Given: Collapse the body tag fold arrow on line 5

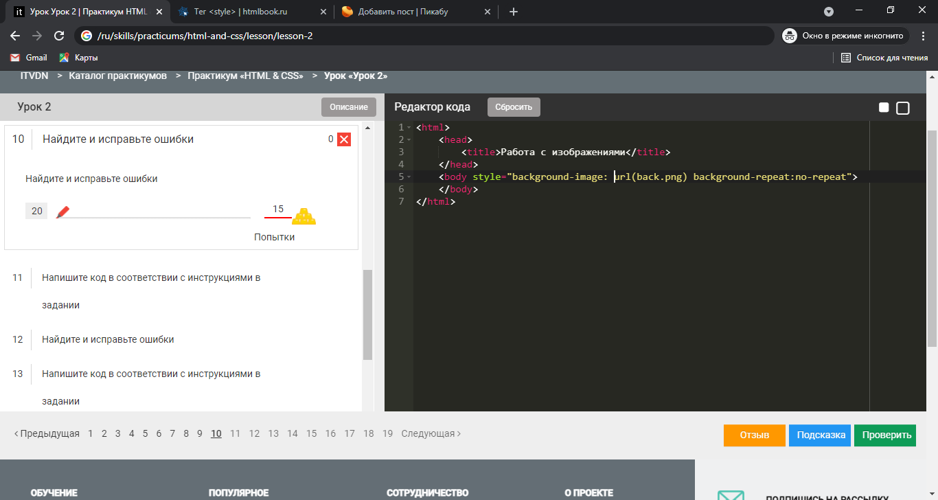Looking at the screenshot, I should click(409, 177).
